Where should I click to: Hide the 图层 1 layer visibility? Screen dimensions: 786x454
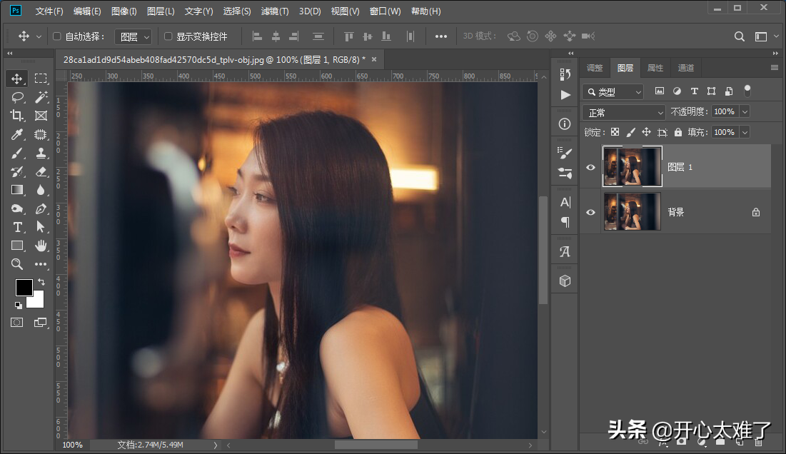(x=590, y=167)
